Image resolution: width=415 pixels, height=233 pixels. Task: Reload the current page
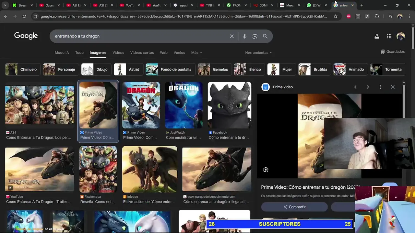click(x=24, y=16)
